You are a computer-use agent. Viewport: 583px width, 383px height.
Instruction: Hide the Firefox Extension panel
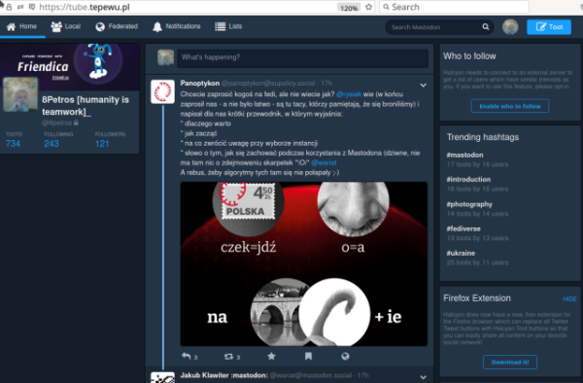[x=569, y=299]
